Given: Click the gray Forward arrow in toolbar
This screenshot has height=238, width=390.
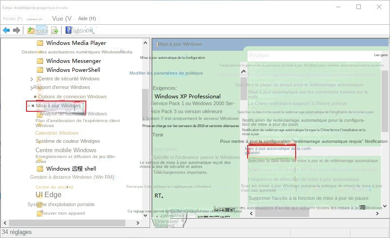Looking at the screenshot, I should coord(17,31).
